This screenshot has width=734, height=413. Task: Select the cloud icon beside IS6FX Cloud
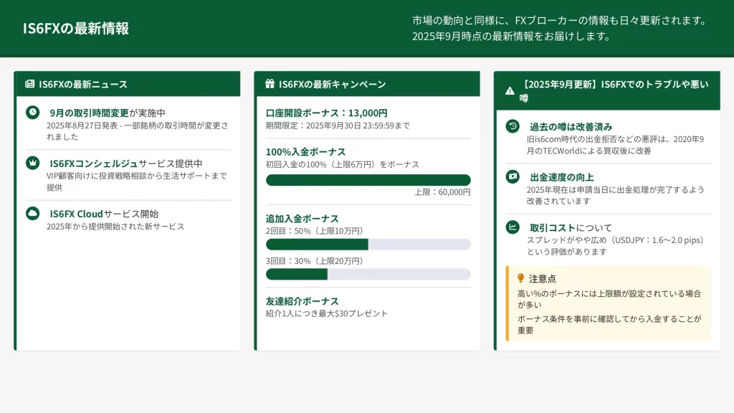pyautogui.click(x=32, y=213)
